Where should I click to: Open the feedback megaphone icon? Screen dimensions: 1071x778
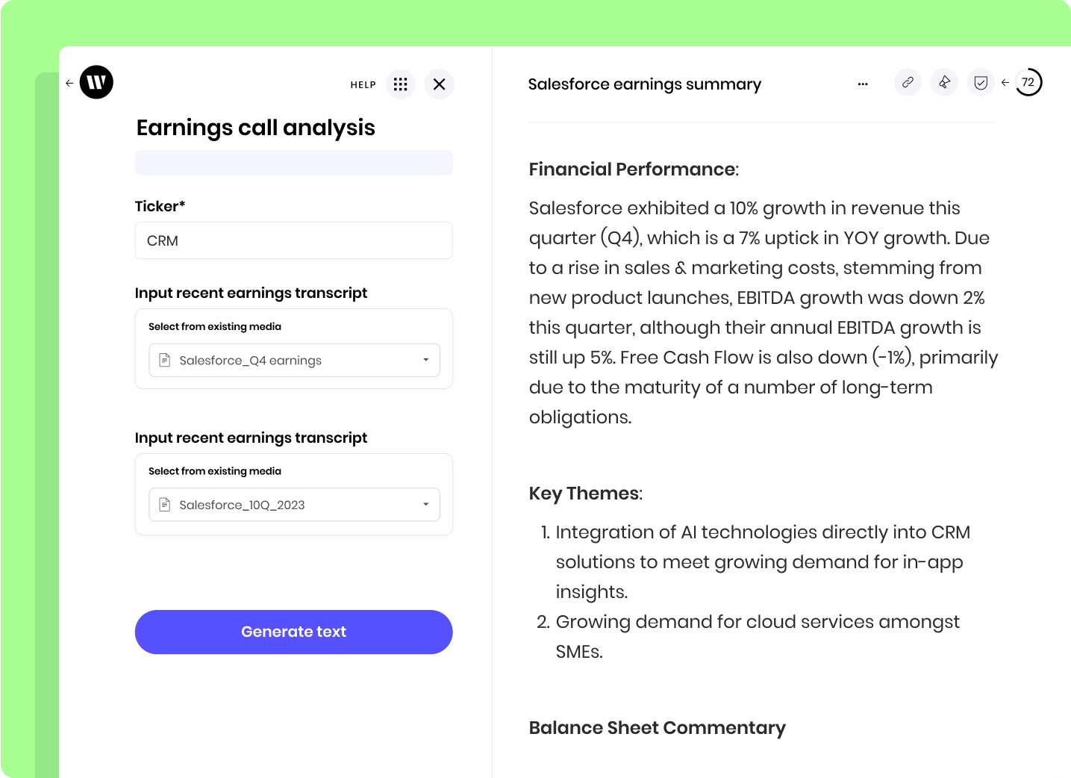point(944,82)
